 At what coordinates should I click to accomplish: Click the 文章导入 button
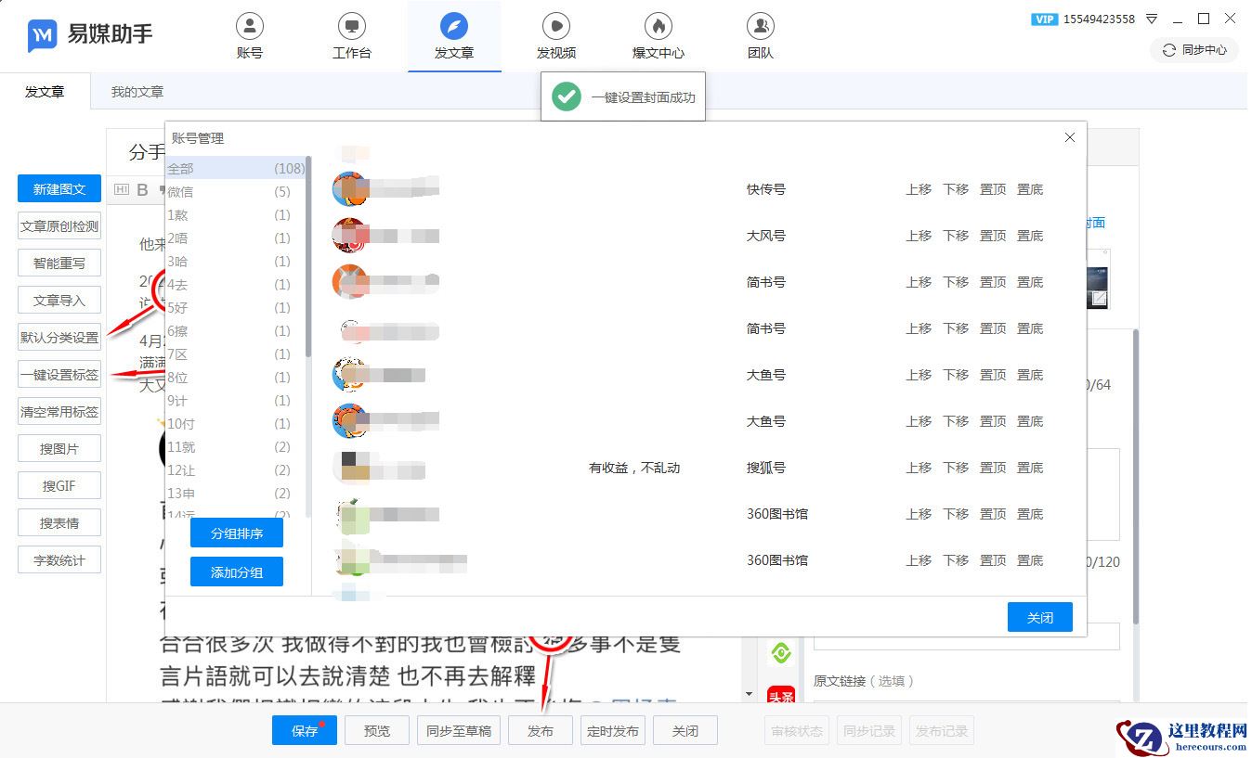tap(59, 301)
